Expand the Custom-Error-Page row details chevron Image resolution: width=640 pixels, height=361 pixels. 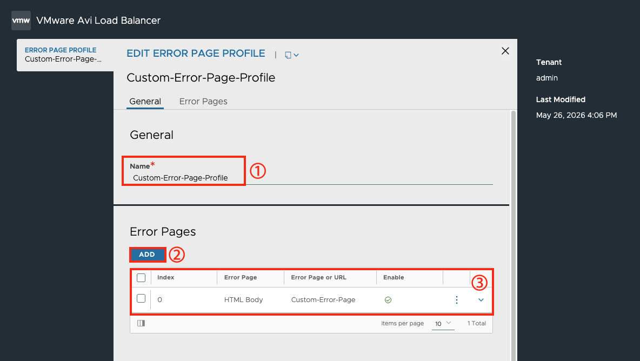coord(481,300)
